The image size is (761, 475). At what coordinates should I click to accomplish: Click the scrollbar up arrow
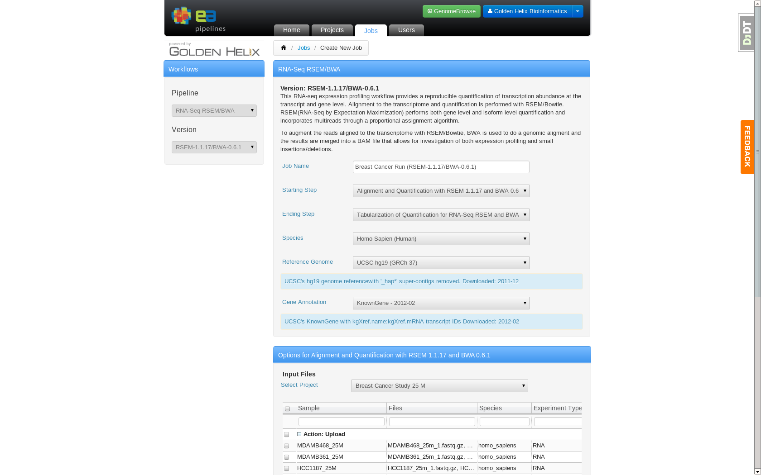click(x=757, y=3)
